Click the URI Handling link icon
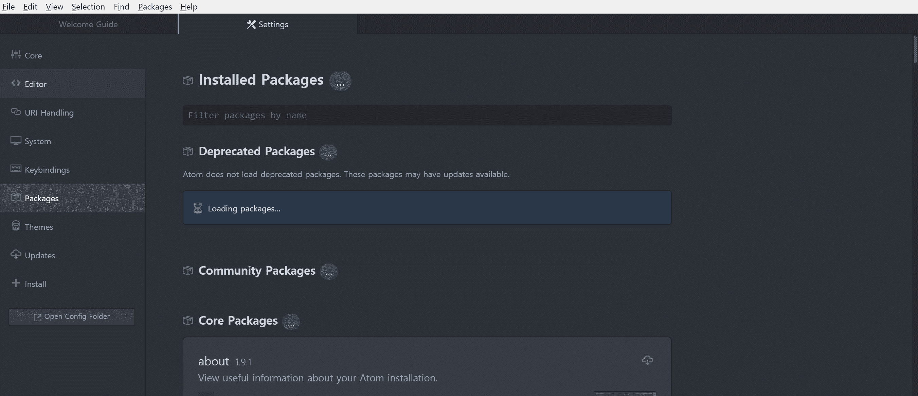918x396 pixels. [x=16, y=112]
